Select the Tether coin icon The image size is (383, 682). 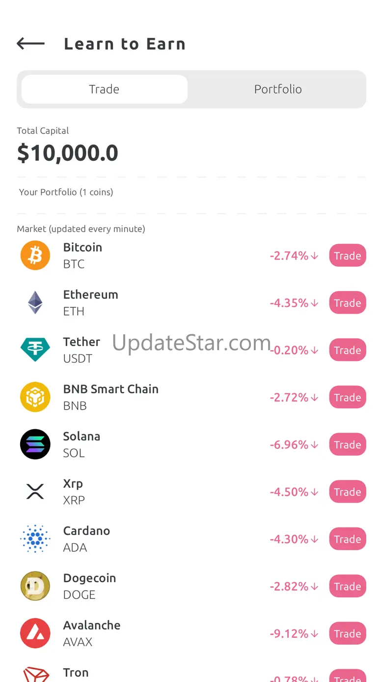coord(35,350)
